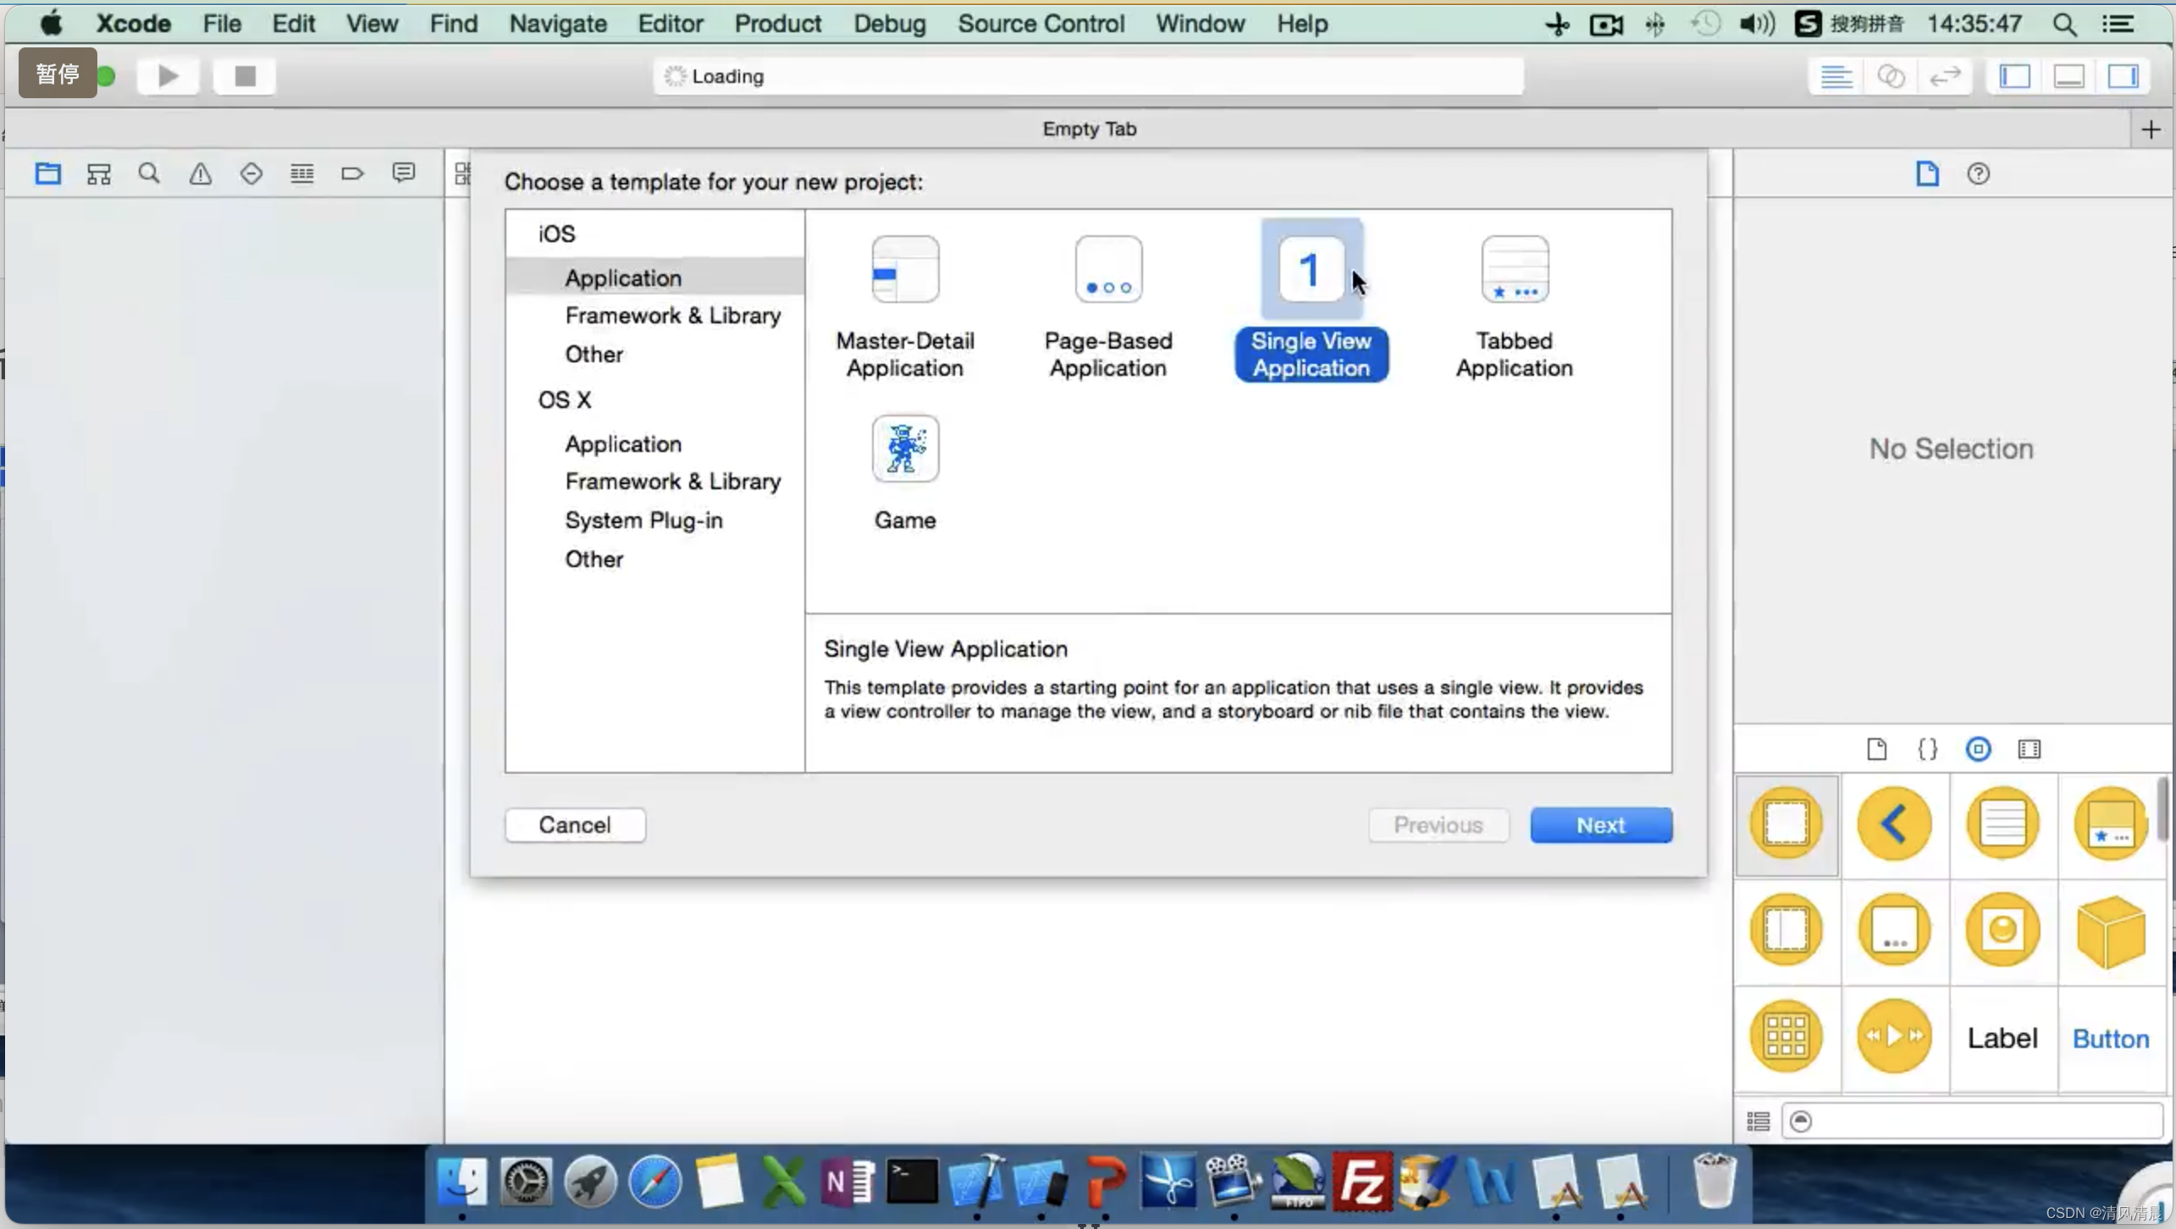The height and width of the screenshot is (1229, 2176).
Task: Open FileZilla from the Dock
Action: click(x=1361, y=1182)
